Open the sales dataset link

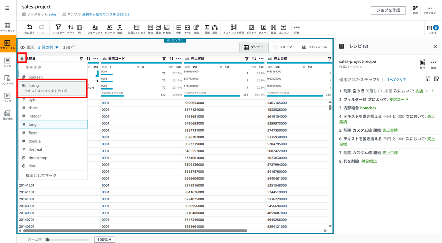(x=53, y=14)
